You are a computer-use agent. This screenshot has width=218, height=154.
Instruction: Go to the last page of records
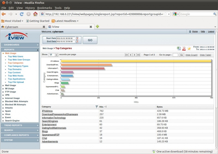coord(138,55)
